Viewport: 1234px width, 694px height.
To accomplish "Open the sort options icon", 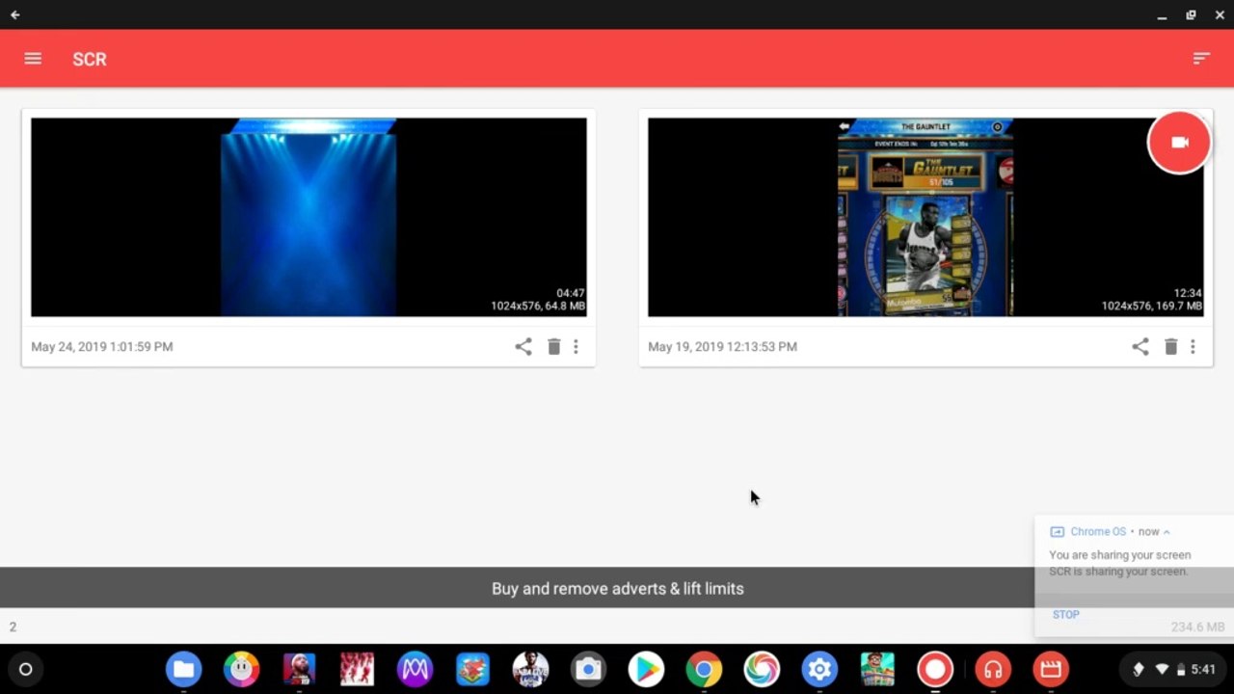I will pyautogui.click(x=1201, y=59).
